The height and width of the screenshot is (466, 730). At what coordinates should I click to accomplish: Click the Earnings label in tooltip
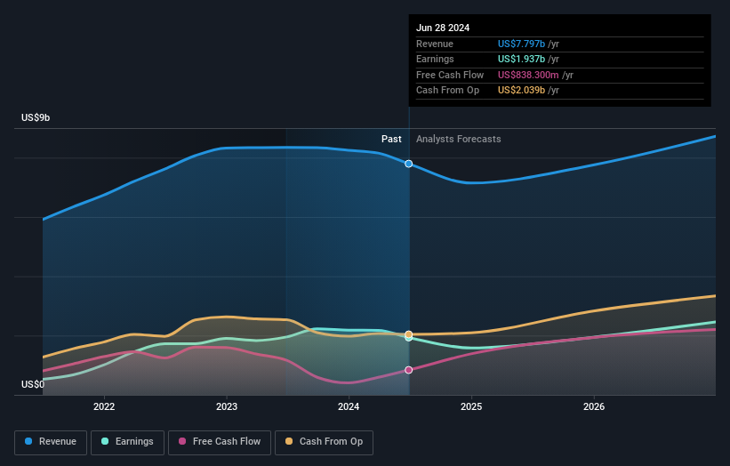point(435,59)
